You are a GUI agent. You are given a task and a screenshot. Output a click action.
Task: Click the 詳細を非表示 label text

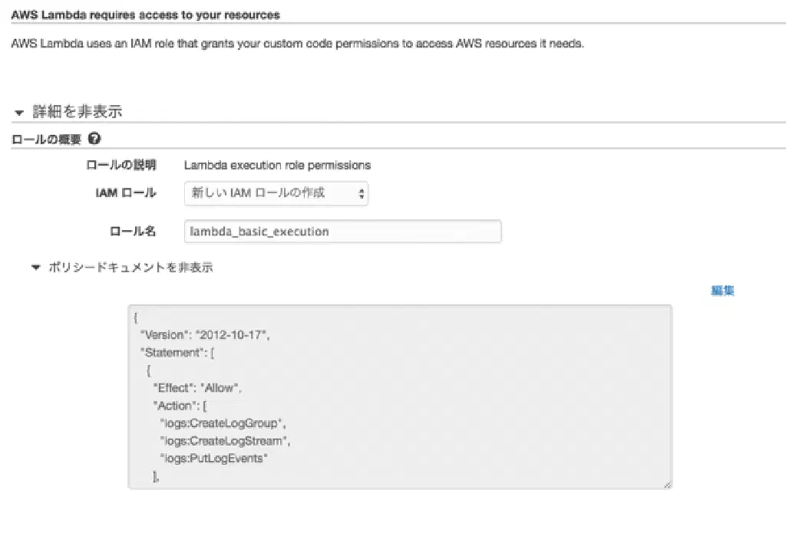[x=77, y=112]
